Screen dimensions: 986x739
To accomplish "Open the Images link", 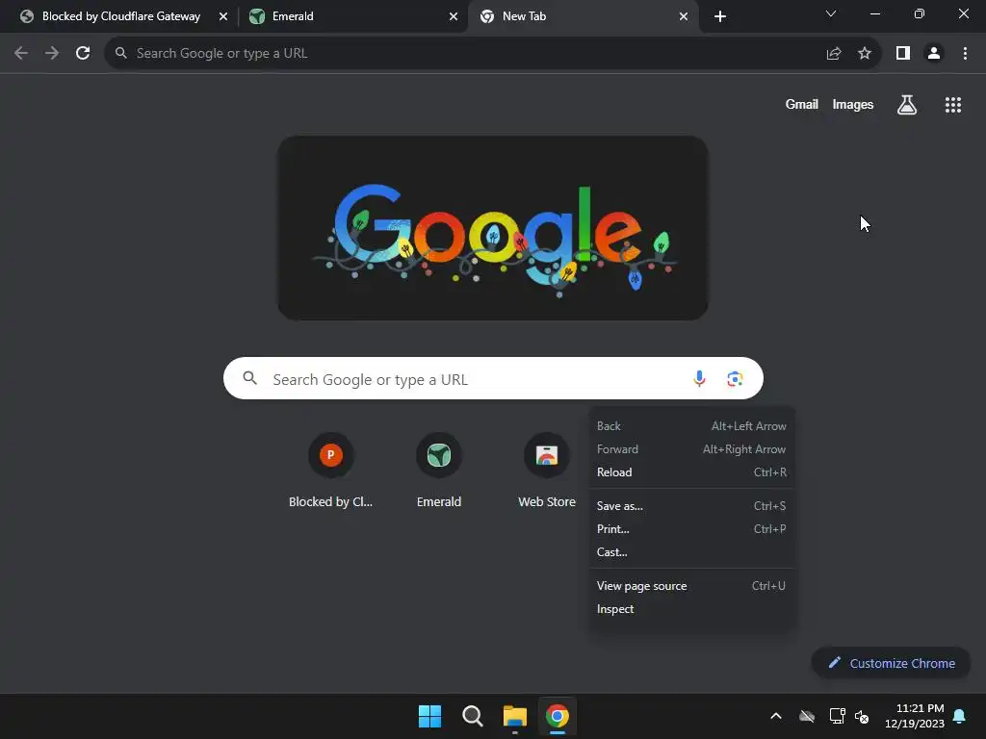I will click(x=853, y=104).
